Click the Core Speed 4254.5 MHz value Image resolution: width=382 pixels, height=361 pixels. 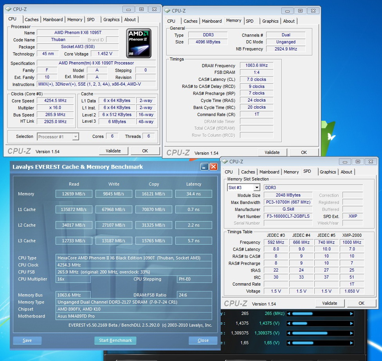point(55,100)
